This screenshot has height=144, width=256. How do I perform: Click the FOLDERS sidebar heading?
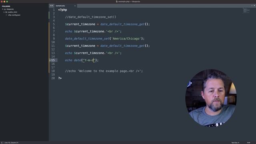[6, 6]
